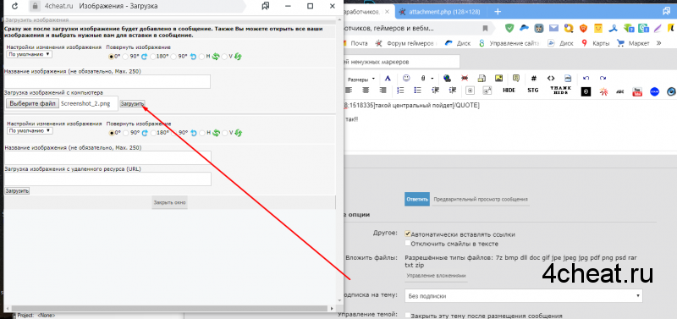This screenshot has width=677, height=319.
Task: Click the undo arrow icon in the editor toolbar
Action: coord(586,78)
